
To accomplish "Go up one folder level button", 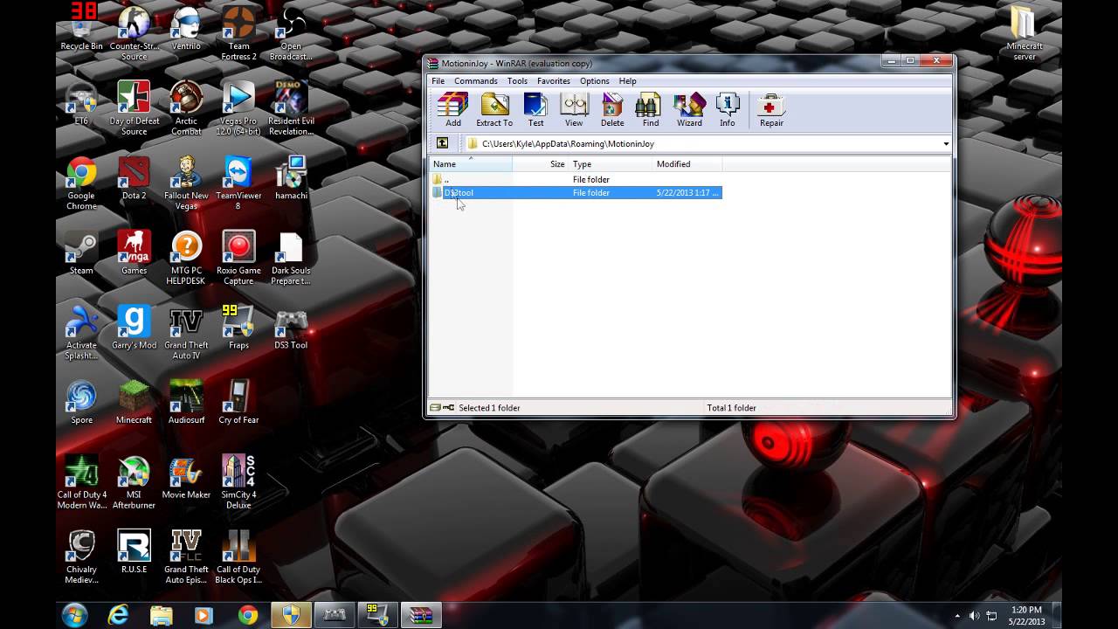I will (442, 143).
